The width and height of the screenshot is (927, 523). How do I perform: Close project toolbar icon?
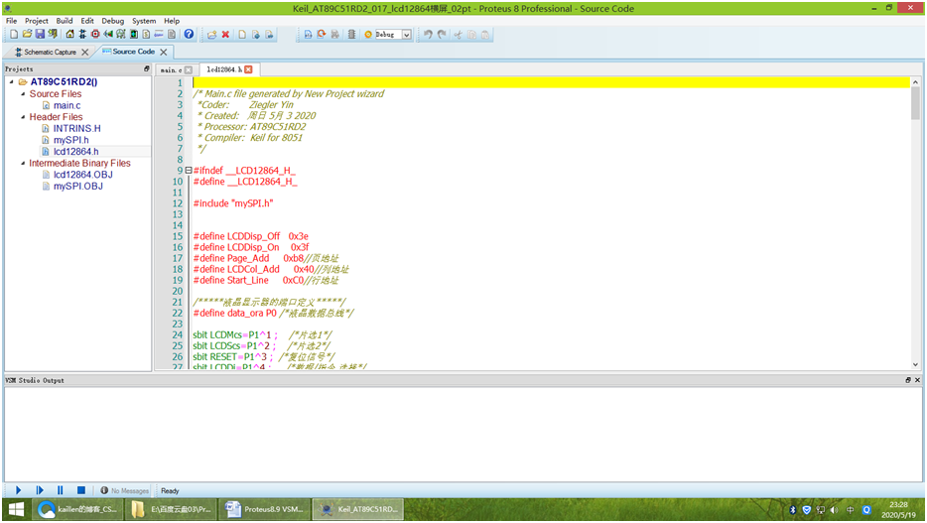click(x=53, y=35)
